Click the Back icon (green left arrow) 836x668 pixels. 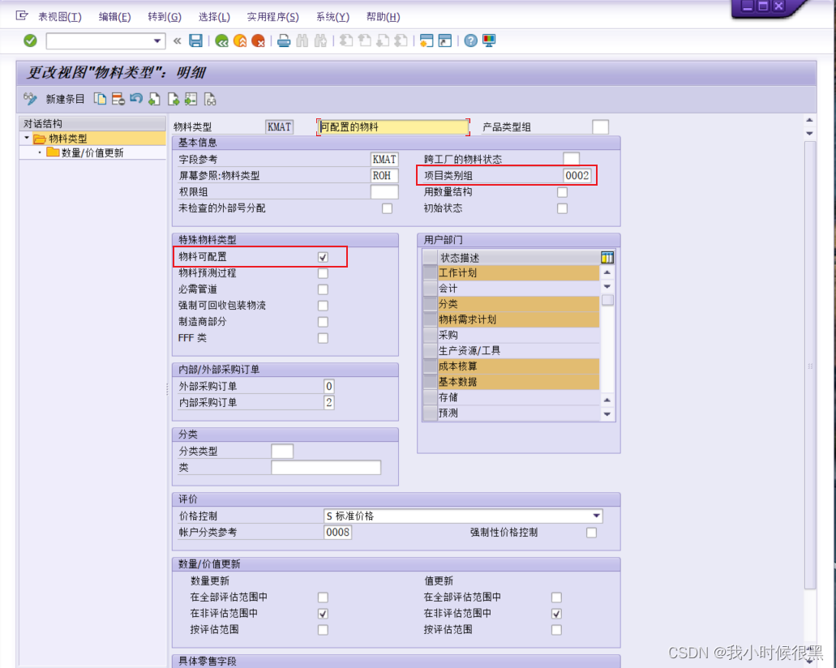click(222, 41)
